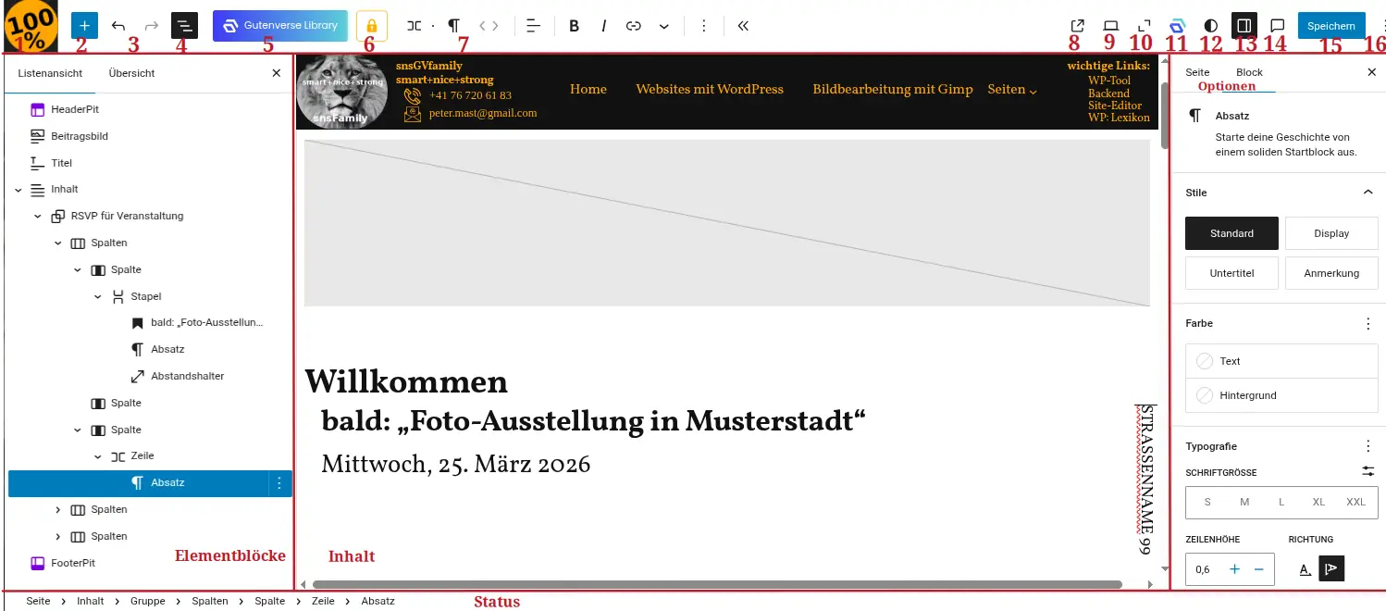Open the Styles half-circle icon
This screenshot has width=1386, height=611.
[1210, 26]
